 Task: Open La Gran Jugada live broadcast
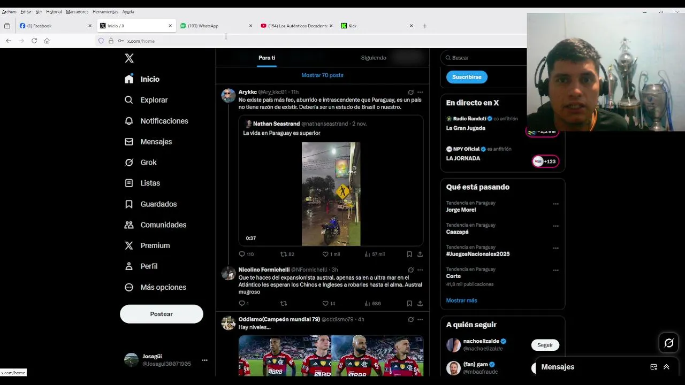(466, 128)
